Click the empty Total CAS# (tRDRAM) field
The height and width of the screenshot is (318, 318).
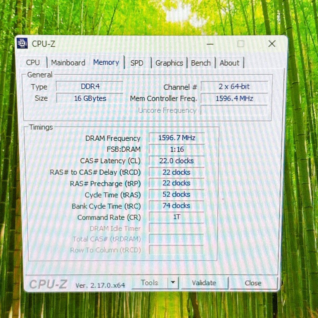(x=177, y=239)
